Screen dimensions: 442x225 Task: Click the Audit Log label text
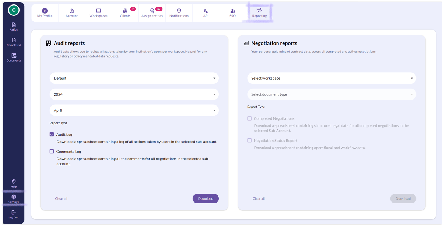64,135
